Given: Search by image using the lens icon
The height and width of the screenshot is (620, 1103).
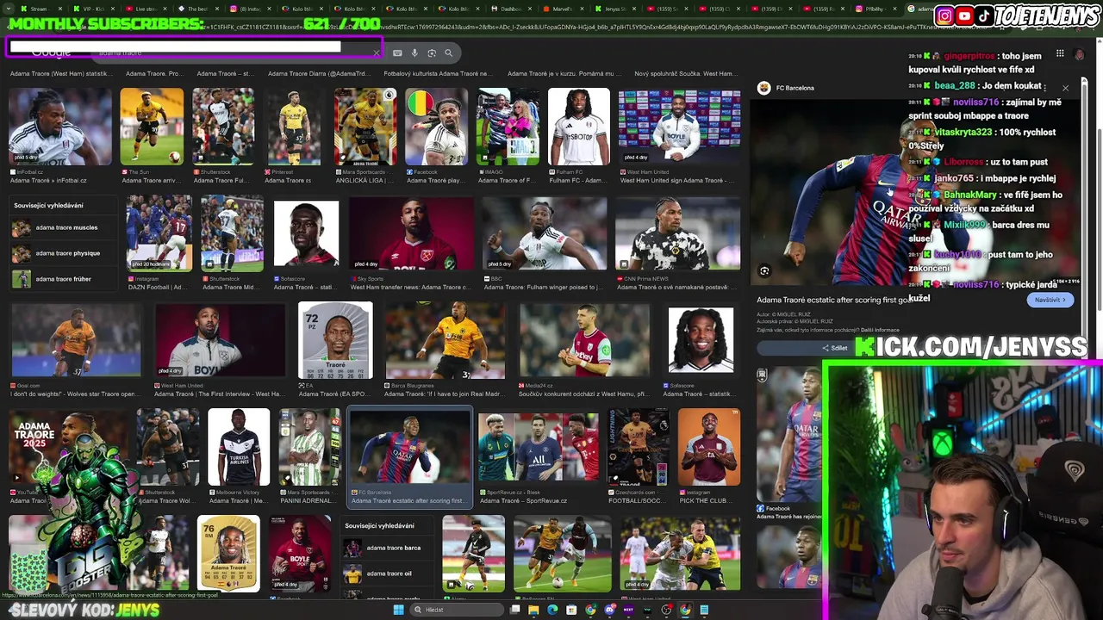Looking at the screenshot, I should tap(432, 53).
